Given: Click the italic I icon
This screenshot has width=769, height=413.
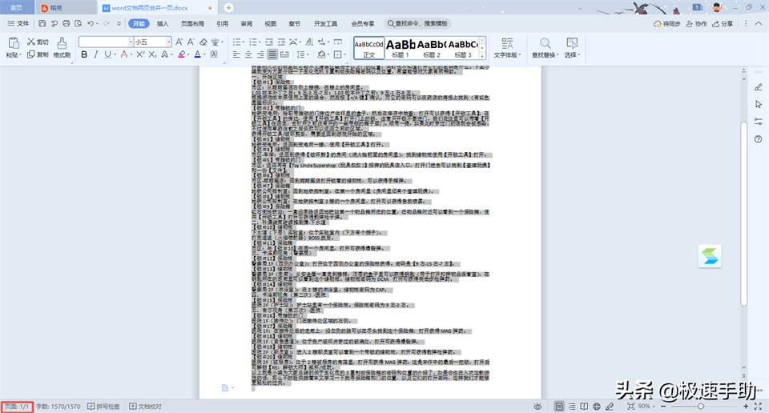Looking at the screenshot, I should coord(96,55).
